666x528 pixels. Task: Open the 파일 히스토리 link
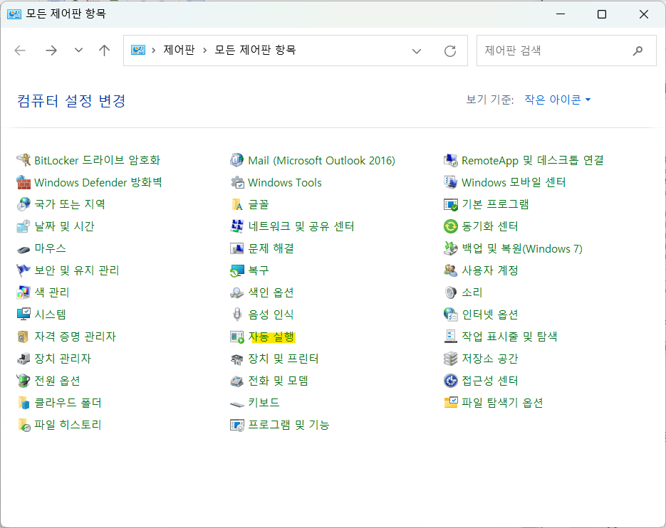(x=68, y=425)
